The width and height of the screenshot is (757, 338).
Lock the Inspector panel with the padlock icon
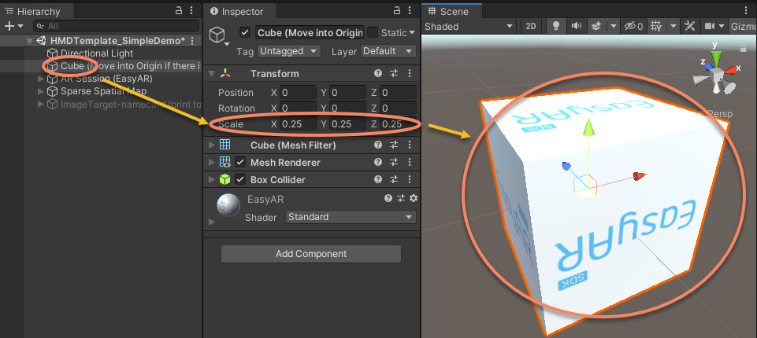(397, 10)
